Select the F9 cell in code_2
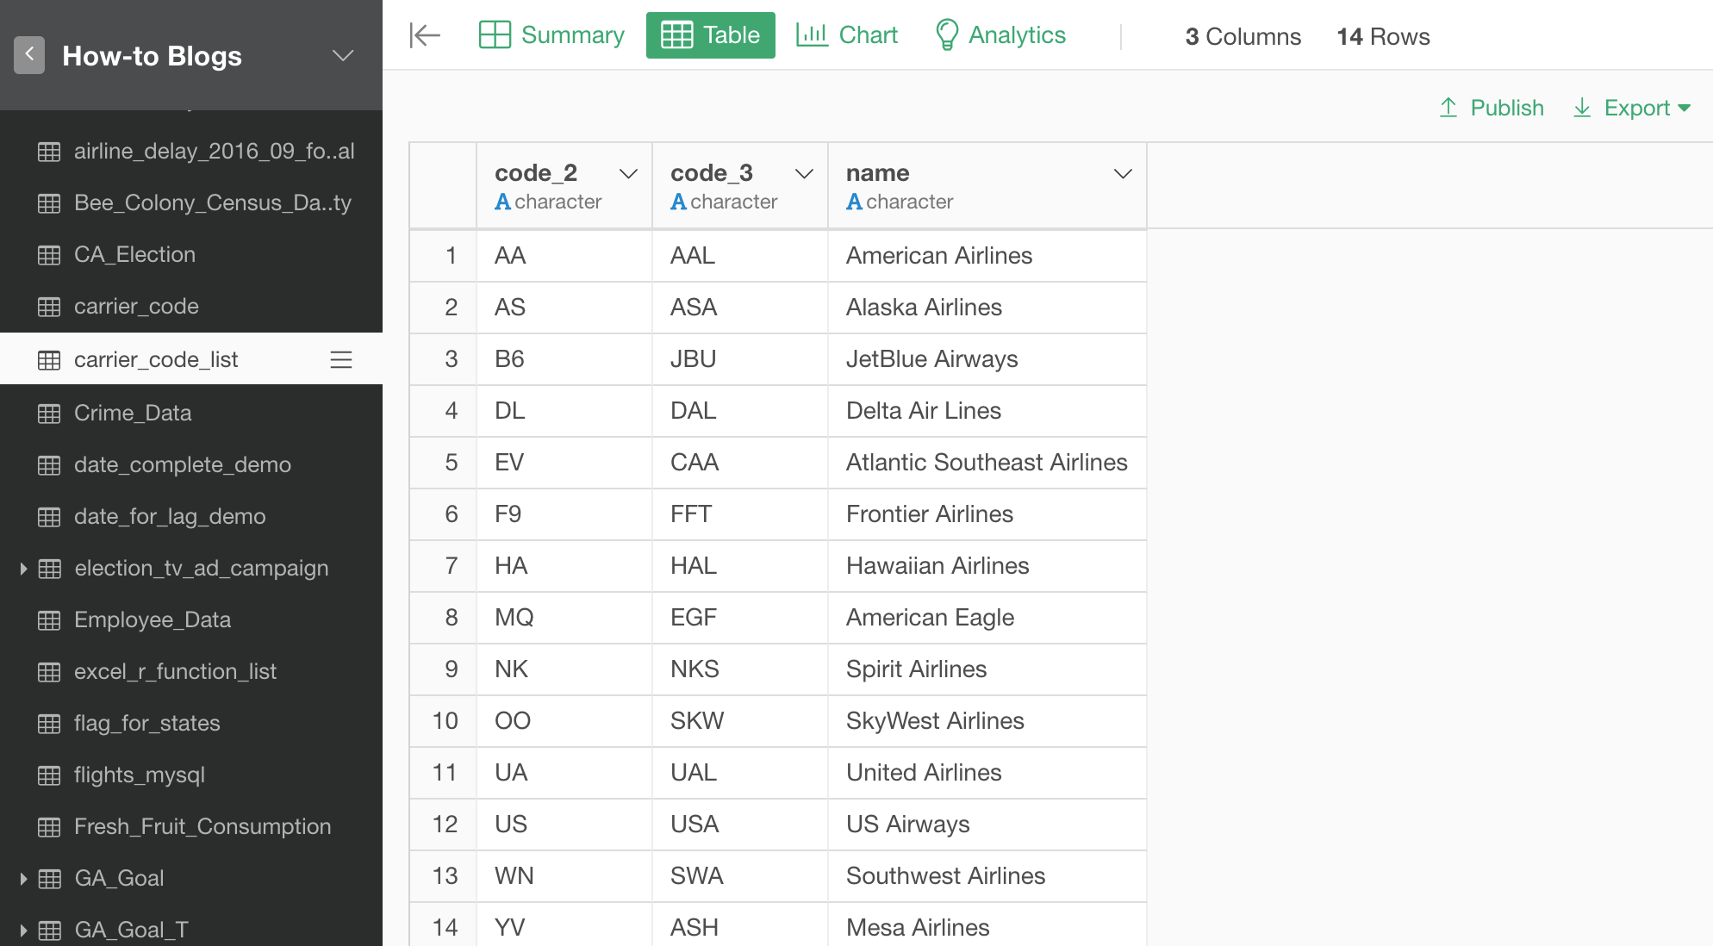 click(564, 514)
